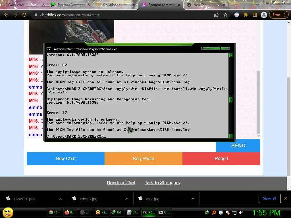
Task: Switch to Yahoo smiley taskbar button
Action: coord(101,212)
